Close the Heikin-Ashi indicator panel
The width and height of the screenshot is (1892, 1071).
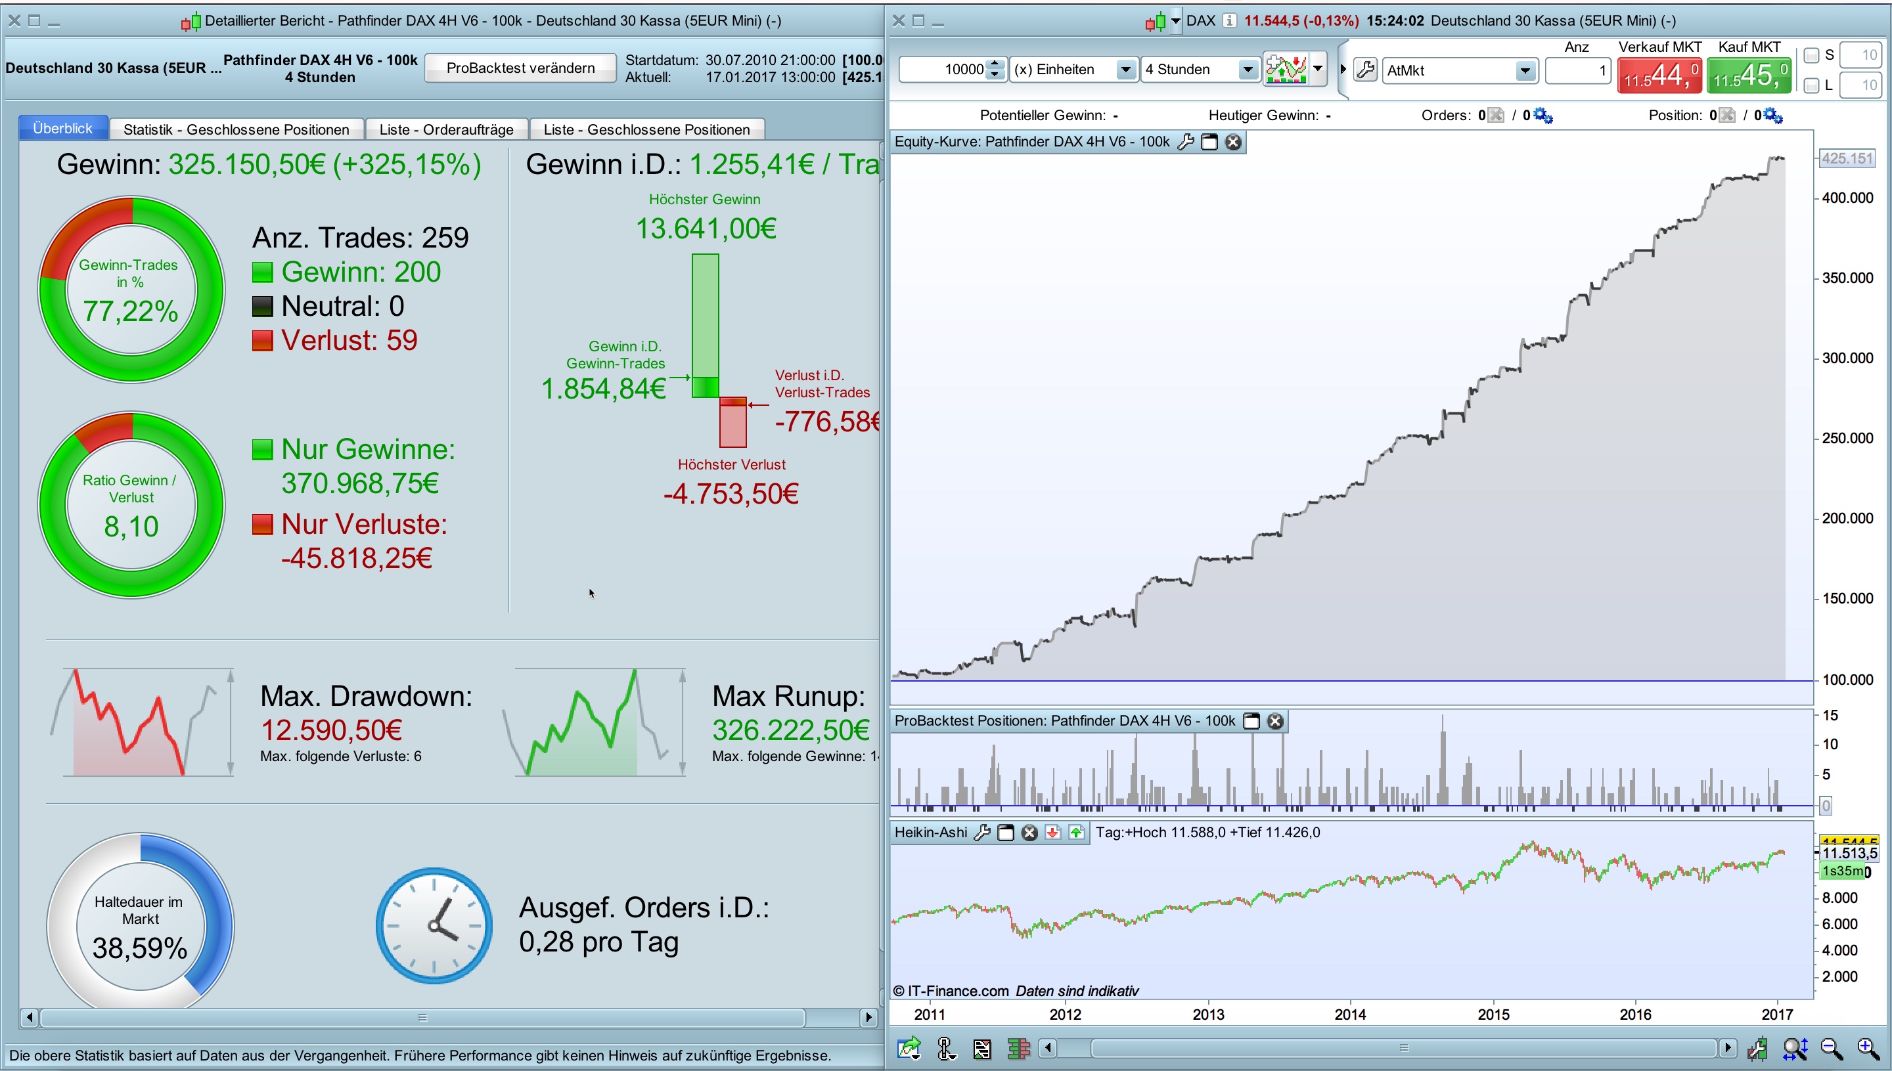1029,833
